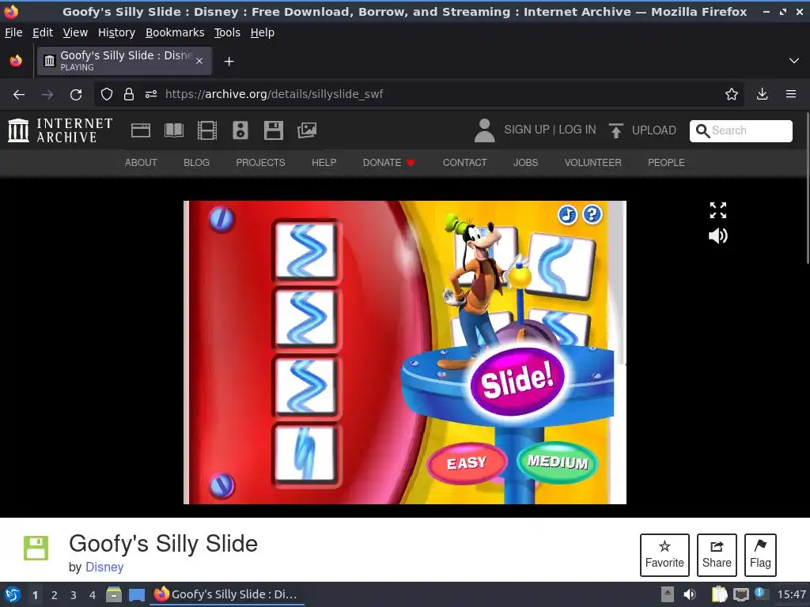Click the upload arrow icon
Image resolution: width=810 pixels, height=607 pixels.
coord(615,130)
